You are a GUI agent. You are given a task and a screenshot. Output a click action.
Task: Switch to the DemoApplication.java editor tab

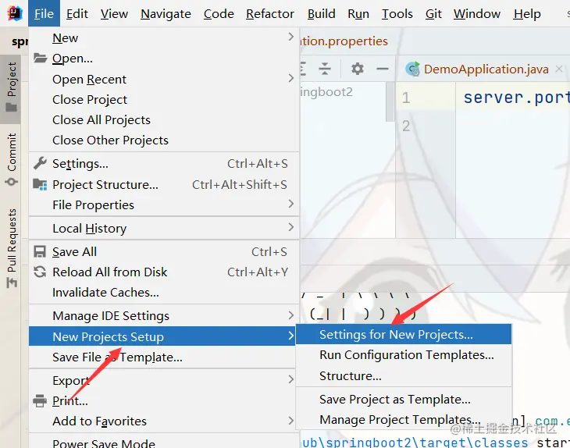(x=486, y=69)
